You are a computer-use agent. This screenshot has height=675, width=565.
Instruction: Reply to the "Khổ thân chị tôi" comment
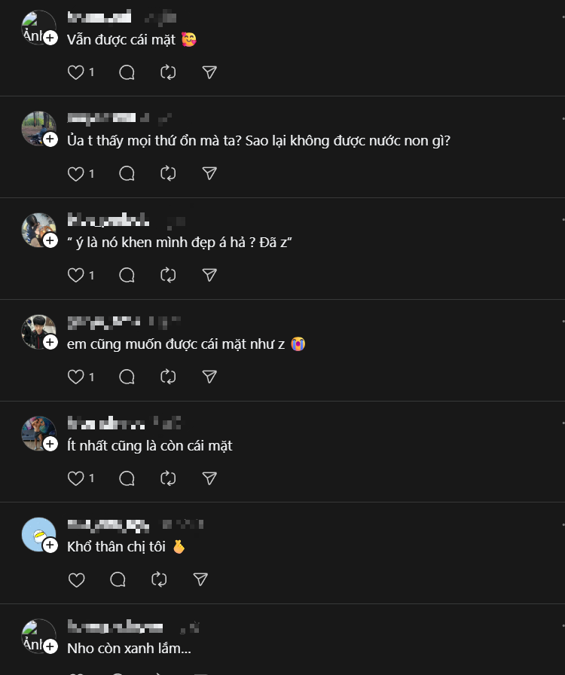pos(118,579)
